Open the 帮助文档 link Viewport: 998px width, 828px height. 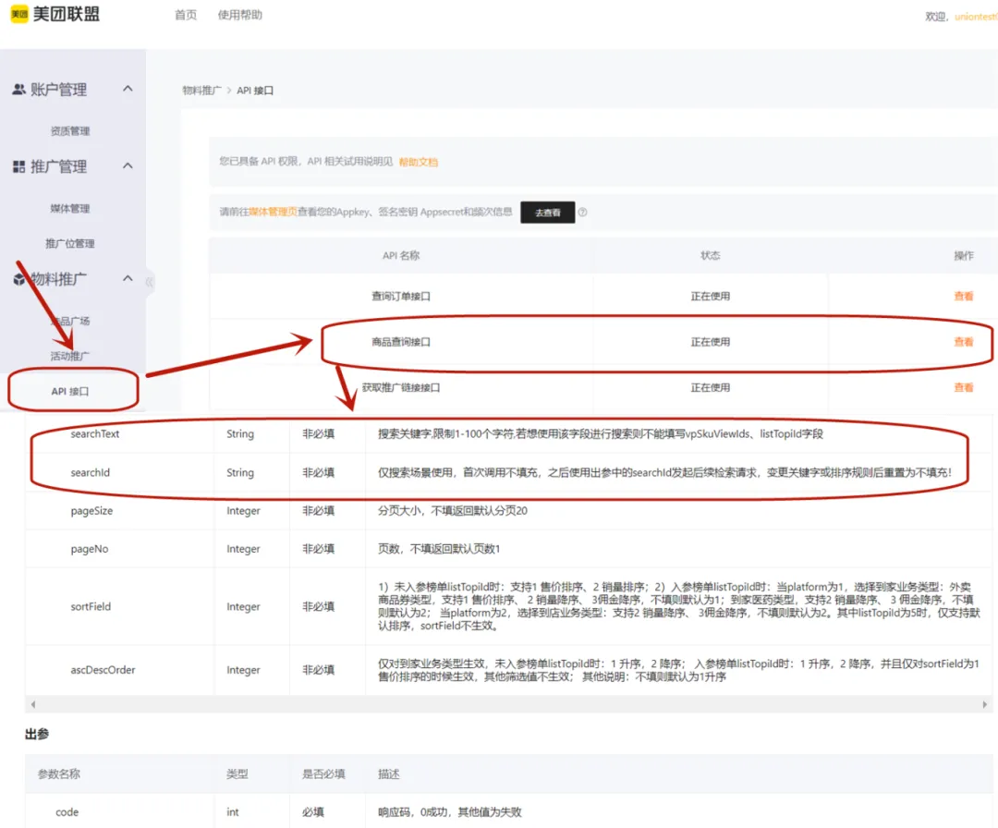(x=419, y=163)
